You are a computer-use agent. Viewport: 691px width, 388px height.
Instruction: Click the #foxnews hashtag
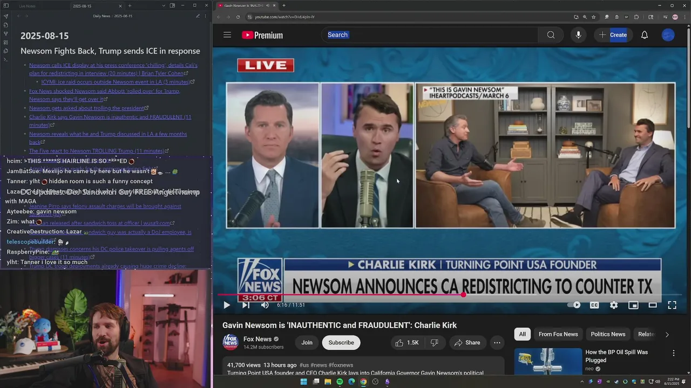pos(341,365)
